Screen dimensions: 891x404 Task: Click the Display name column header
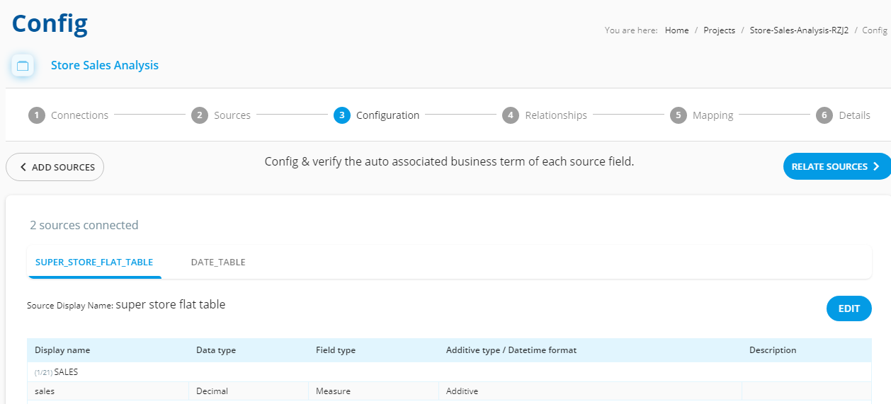click(62, 350)
